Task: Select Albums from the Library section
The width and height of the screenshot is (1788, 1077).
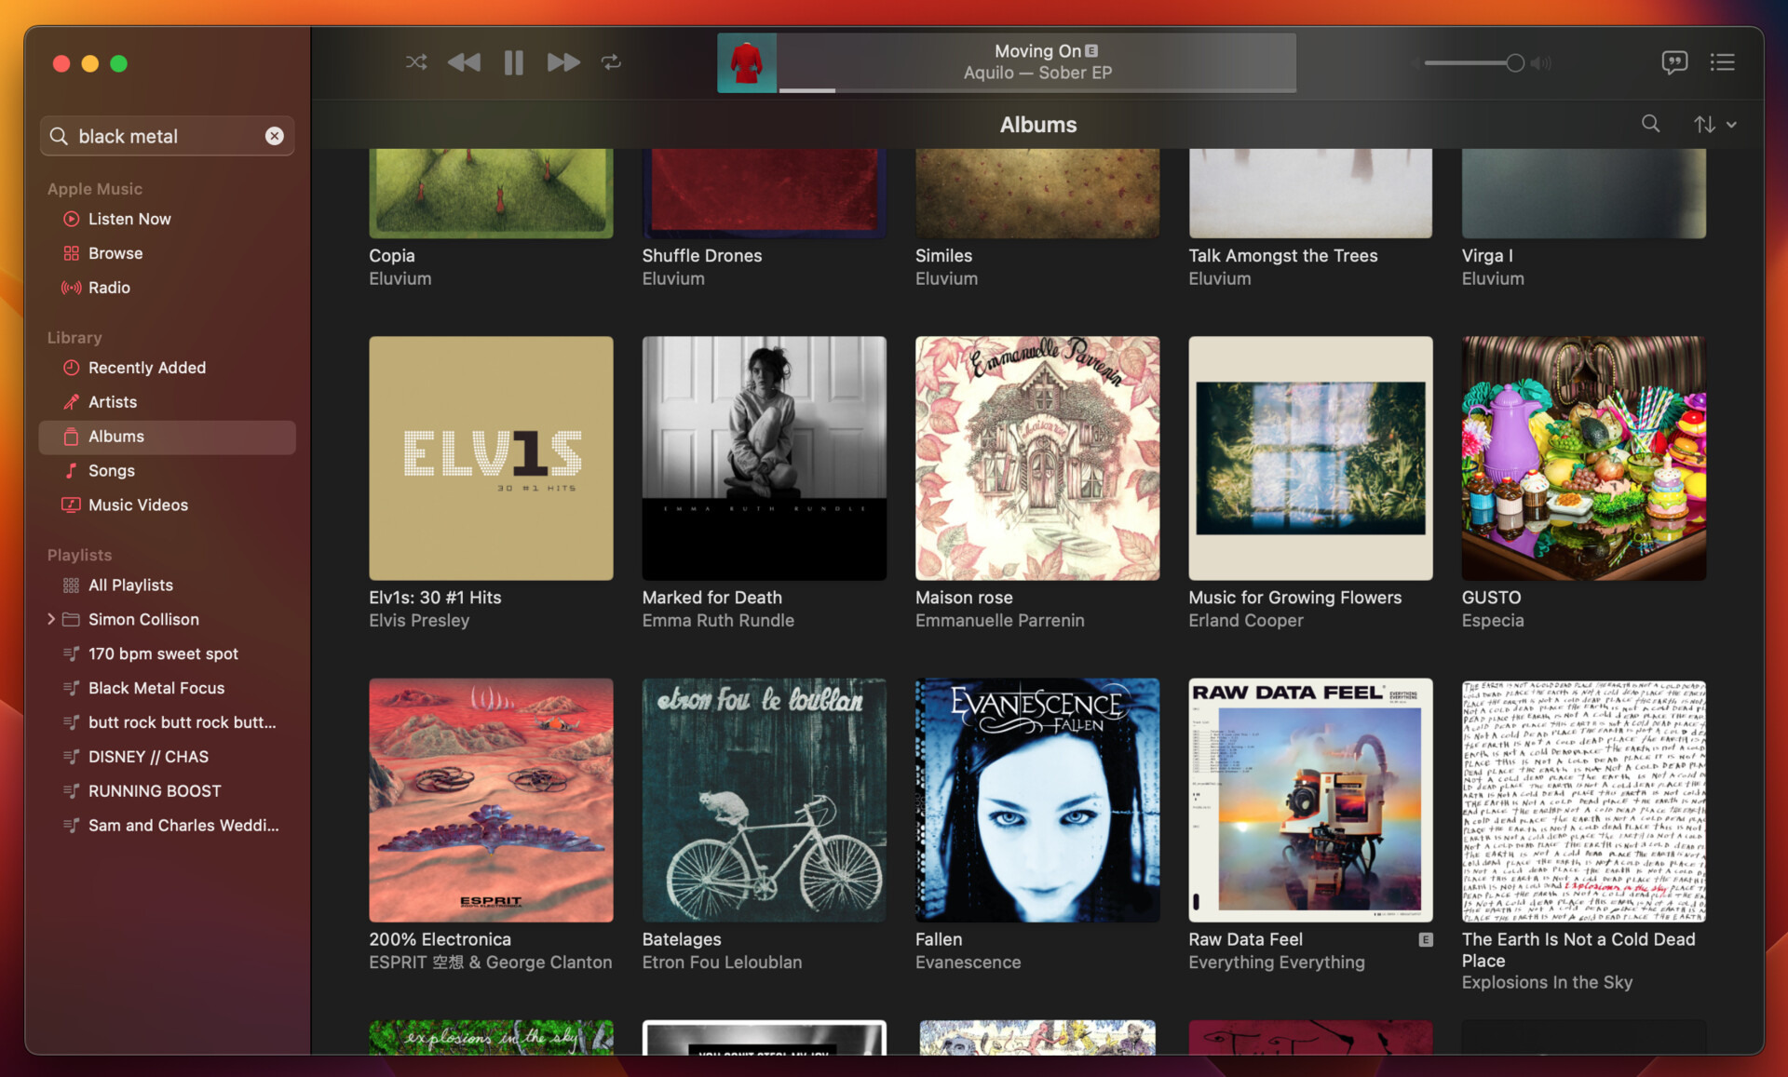Action: (x=116, y=435)
